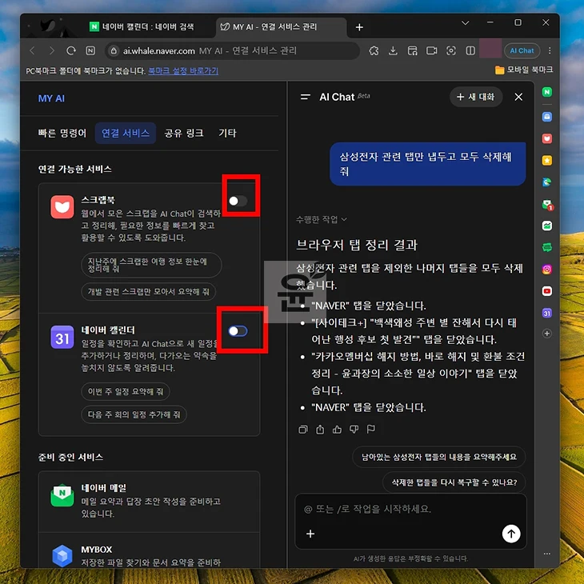This screenshot has height=584, width=584.
Task: Give the response a thumbs down
Action: tap(354, 430)
